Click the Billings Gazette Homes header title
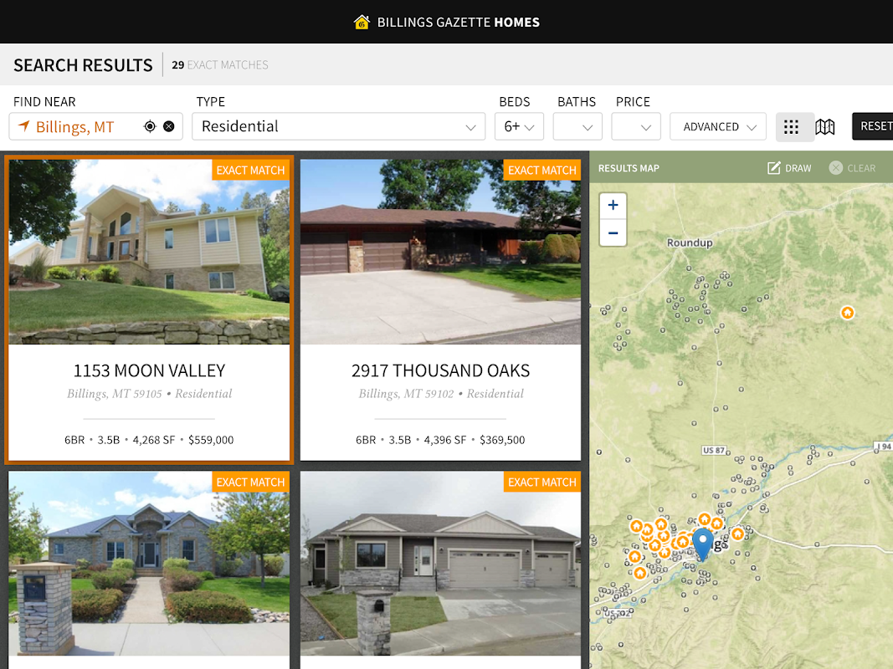The image size is (893, 669). point(459,23)
